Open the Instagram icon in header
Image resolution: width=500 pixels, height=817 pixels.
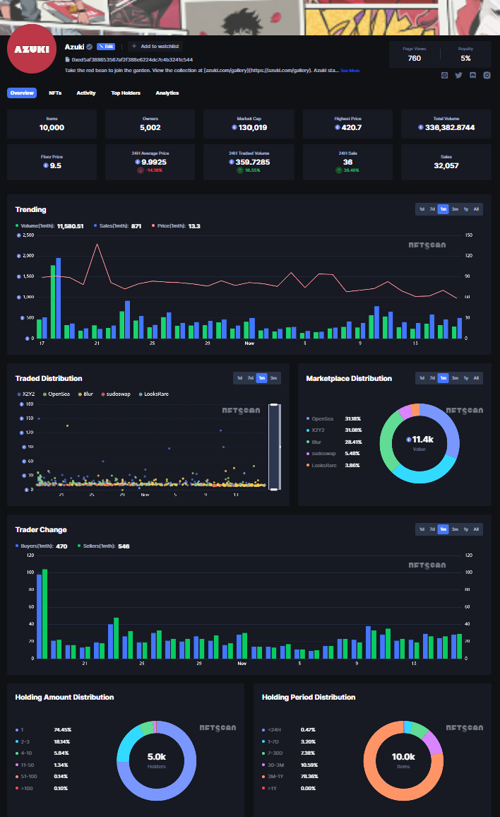[487, 75]
